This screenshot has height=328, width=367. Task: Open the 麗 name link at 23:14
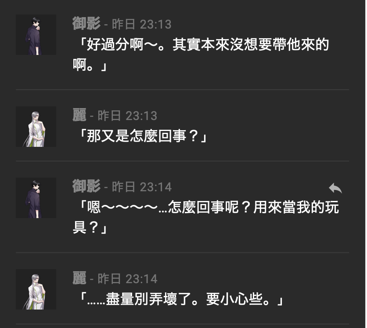(79, 278)
